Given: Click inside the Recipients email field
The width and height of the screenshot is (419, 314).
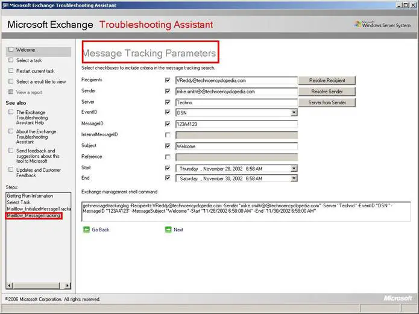Looking at the screenshot, I should coord(236,80).
